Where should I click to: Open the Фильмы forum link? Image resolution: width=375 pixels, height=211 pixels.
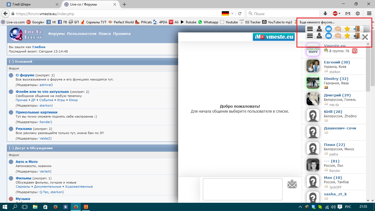pos(23,178)
